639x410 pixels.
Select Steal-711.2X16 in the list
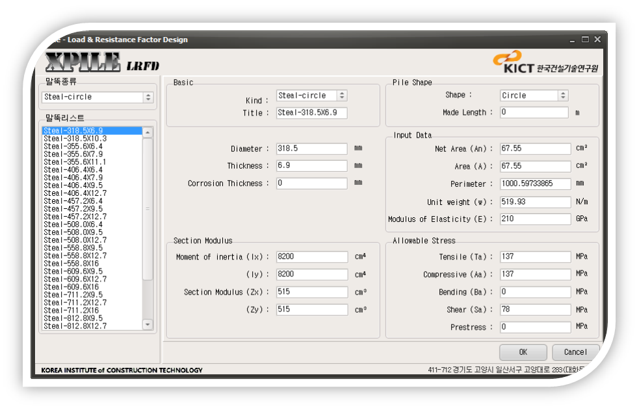tap(92, 310)
